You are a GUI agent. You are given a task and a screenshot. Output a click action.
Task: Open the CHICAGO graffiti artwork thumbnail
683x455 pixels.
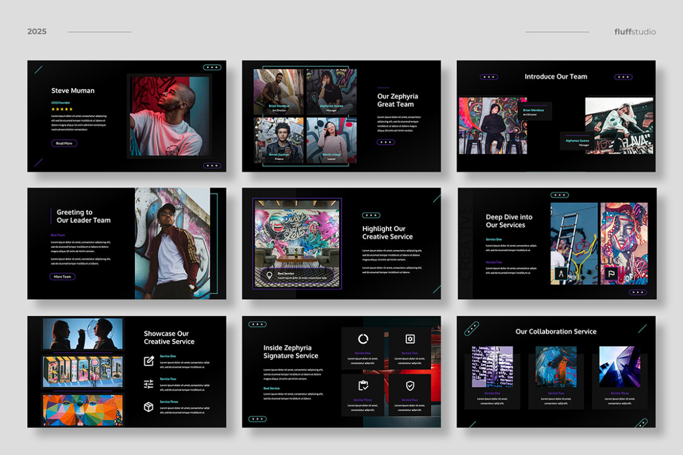pos(83,371)
